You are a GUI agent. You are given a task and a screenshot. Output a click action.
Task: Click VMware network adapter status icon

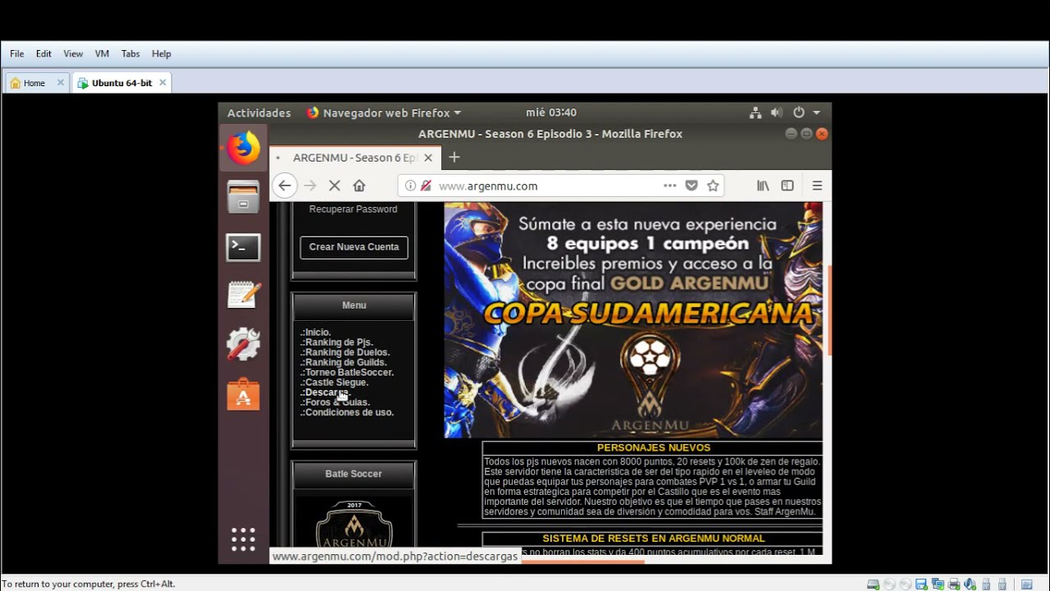pyautogui.click(x=938, y=584)
